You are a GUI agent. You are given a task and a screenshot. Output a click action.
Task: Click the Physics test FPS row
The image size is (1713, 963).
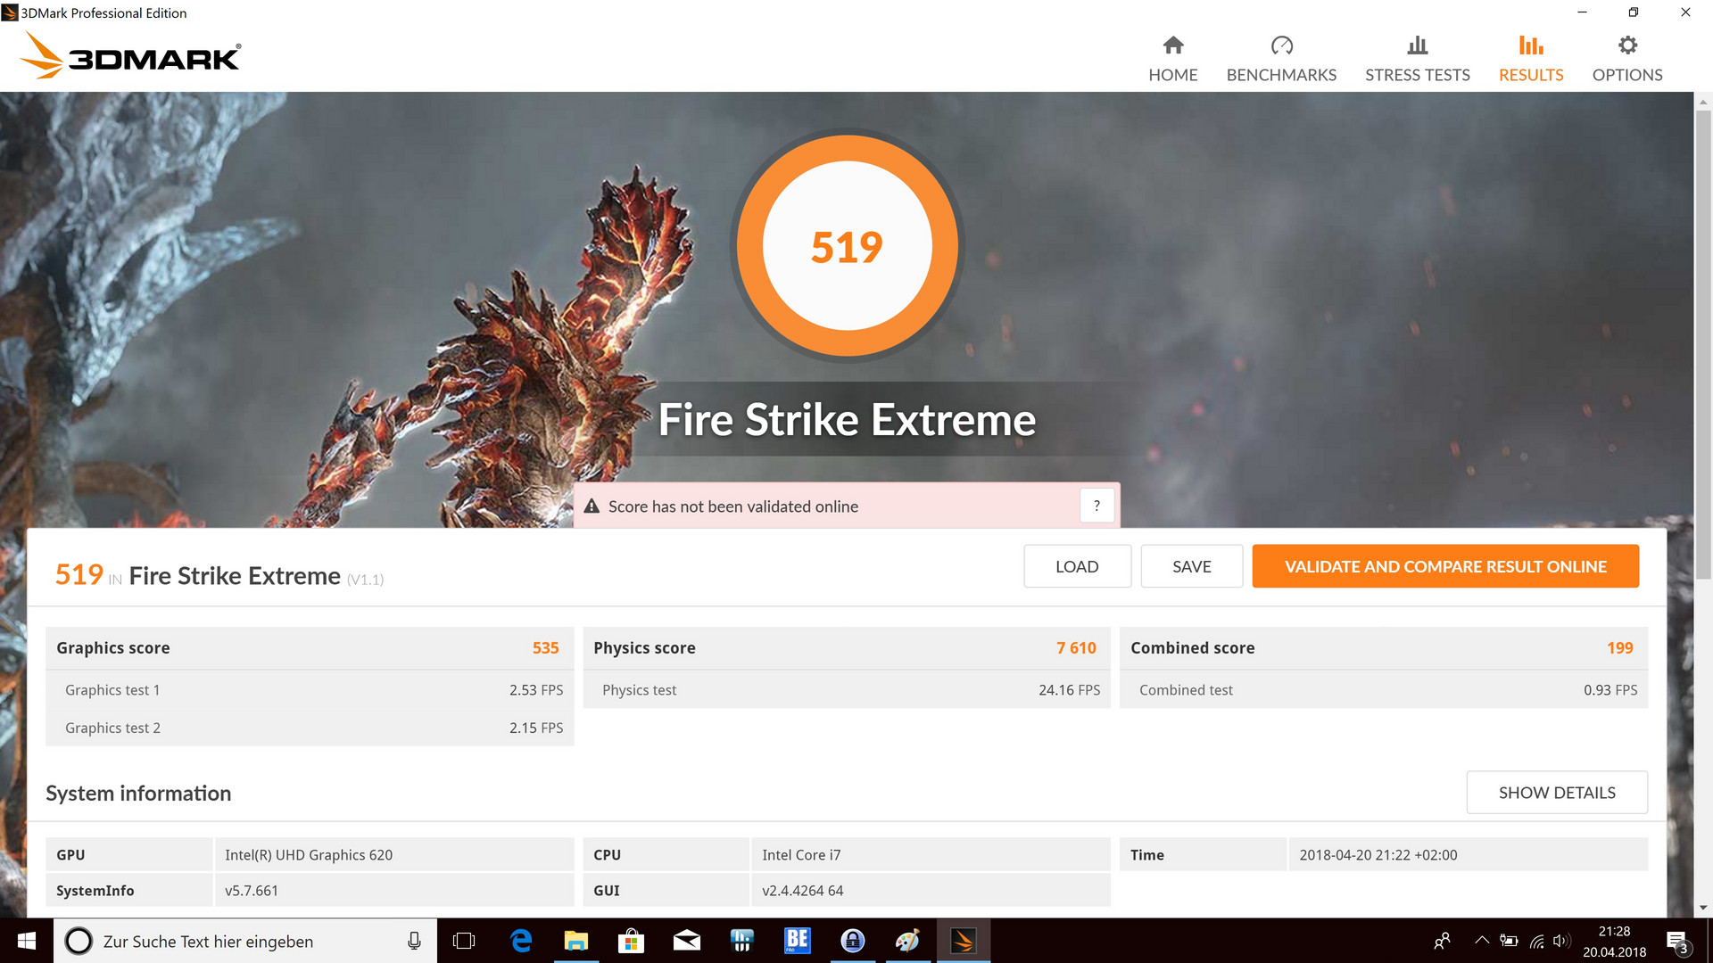tap(847, 690)
